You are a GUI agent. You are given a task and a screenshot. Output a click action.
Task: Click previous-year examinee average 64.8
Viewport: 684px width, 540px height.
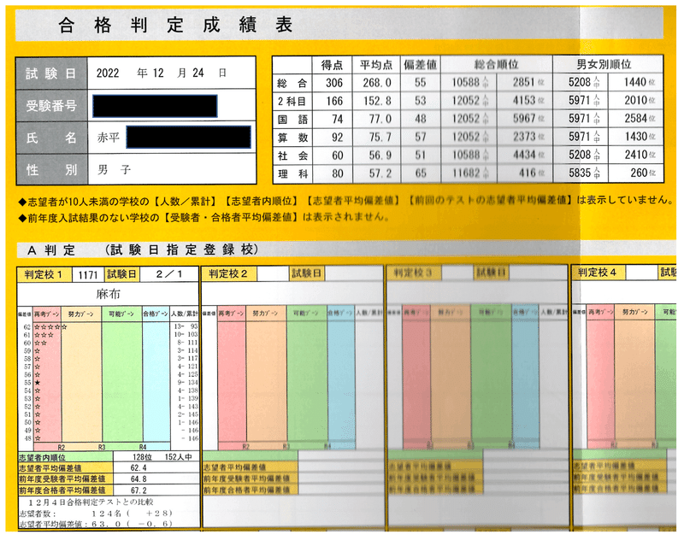139,479
